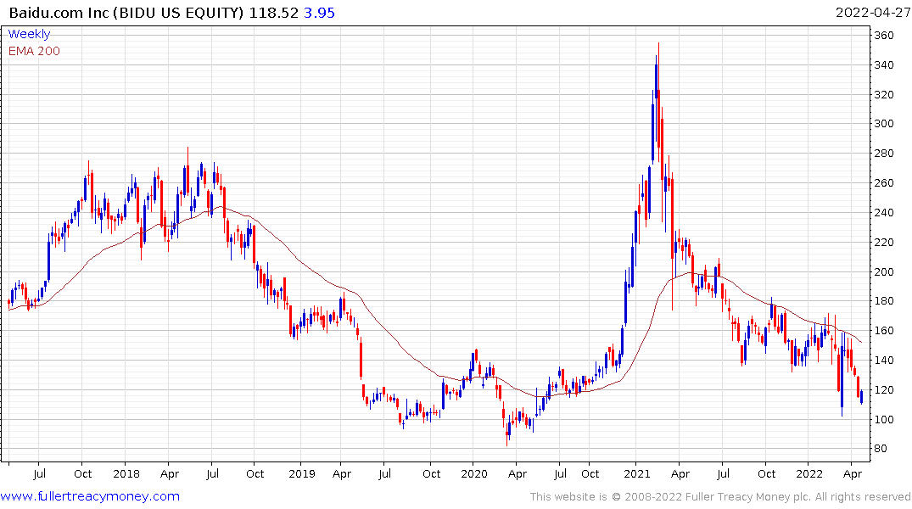
Task: Click the 300 price axis label
Action: (x=883, y=123)
